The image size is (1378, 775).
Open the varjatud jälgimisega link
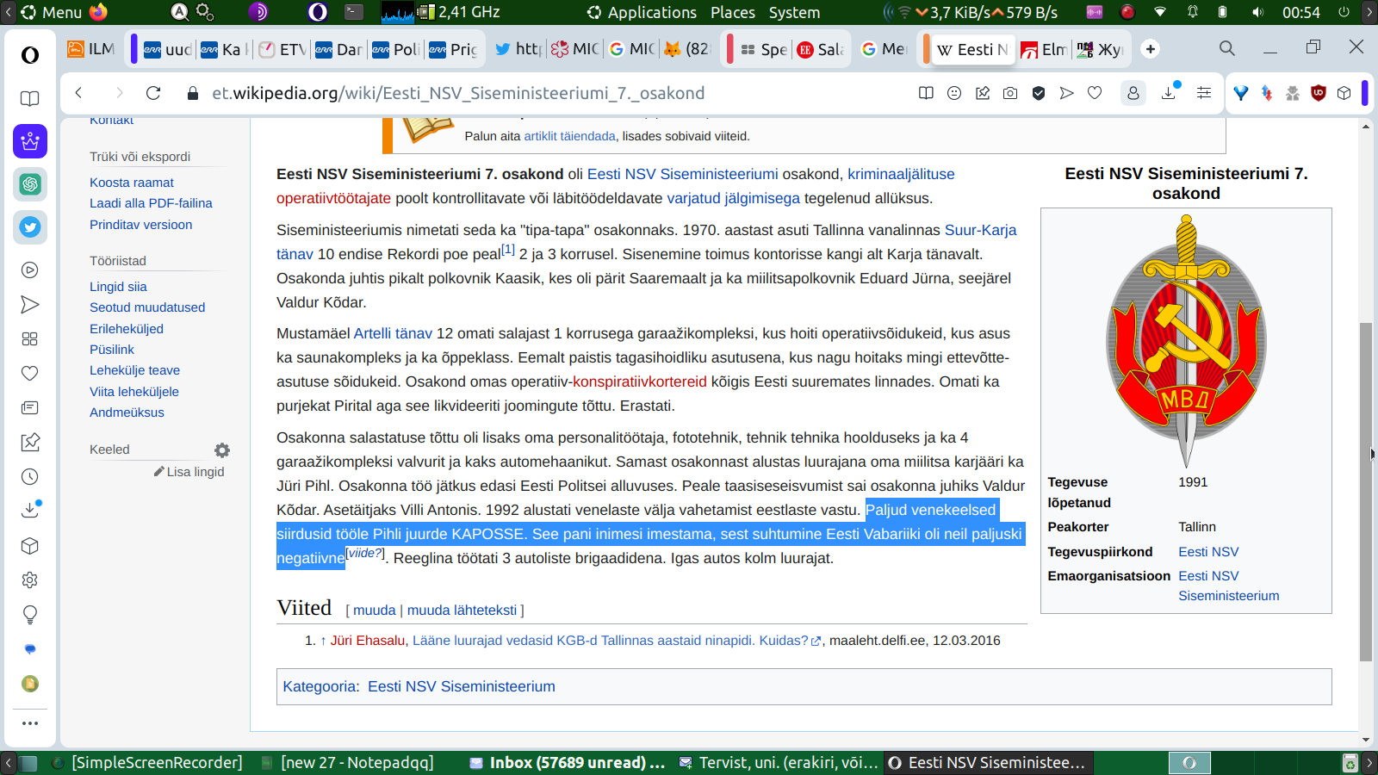(734, 198)
